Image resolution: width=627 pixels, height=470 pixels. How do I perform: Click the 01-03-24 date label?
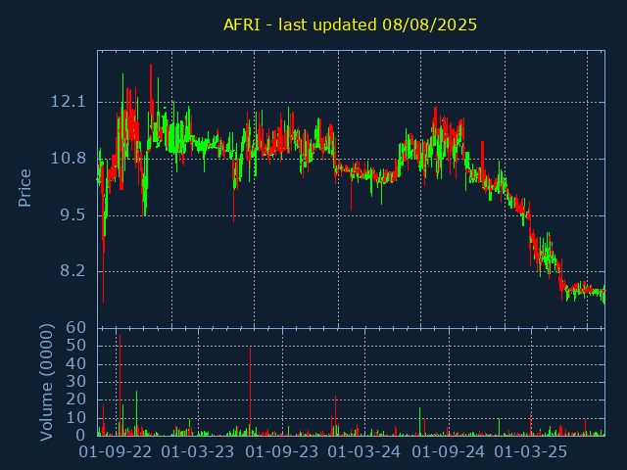(363, 452)
